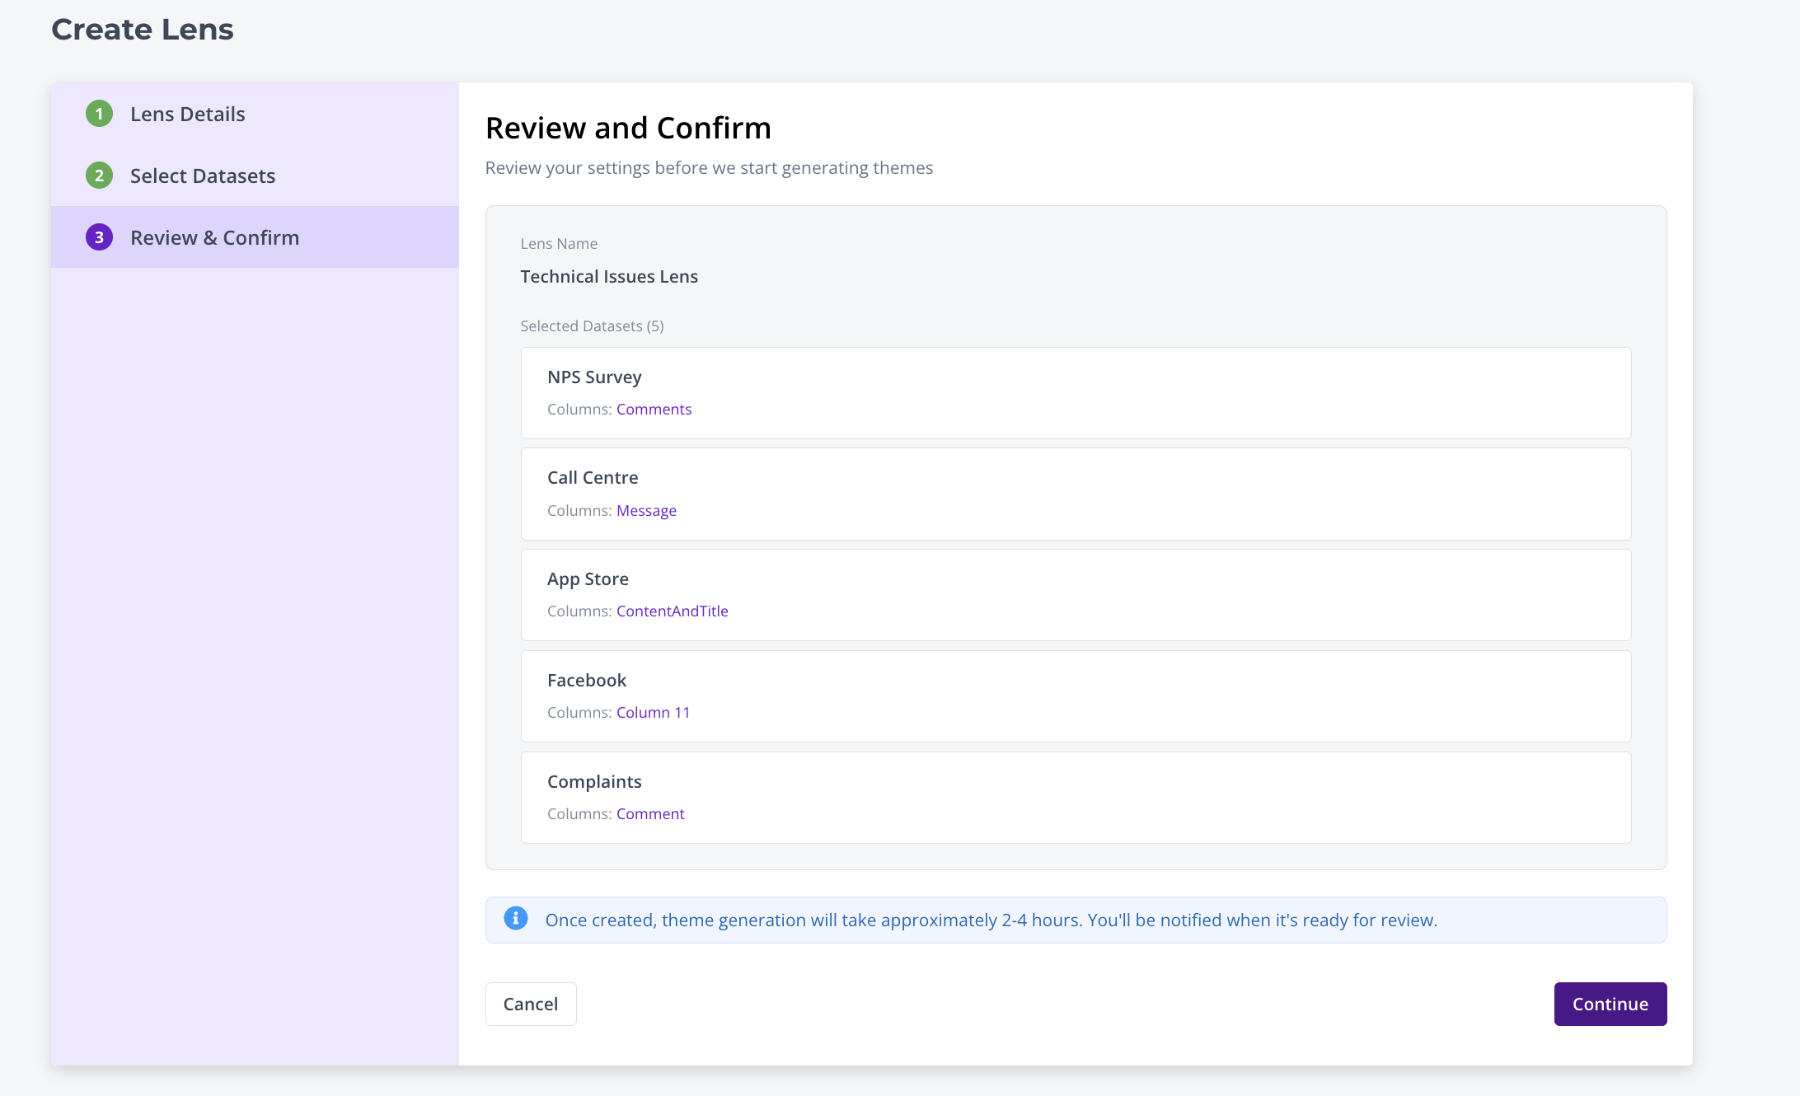
Task: Click the Message column link
Action: point(646,511)
